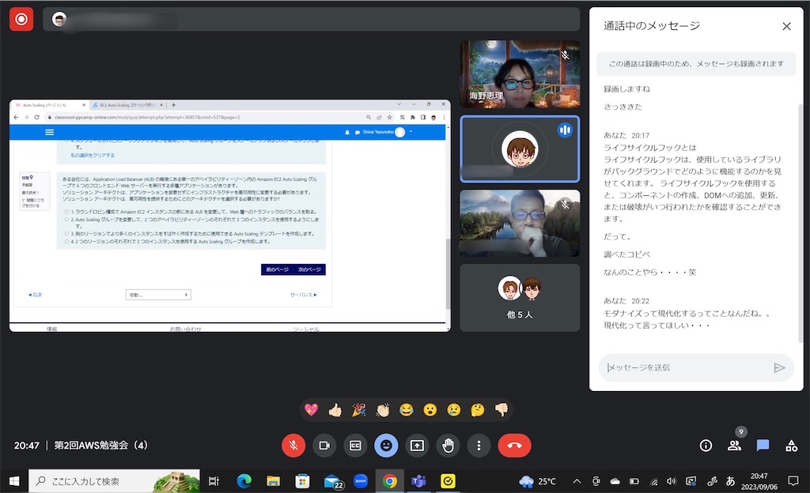810x493 pixels.
Task: Close the in-call messages panel
Action: (x=786, y=26)
